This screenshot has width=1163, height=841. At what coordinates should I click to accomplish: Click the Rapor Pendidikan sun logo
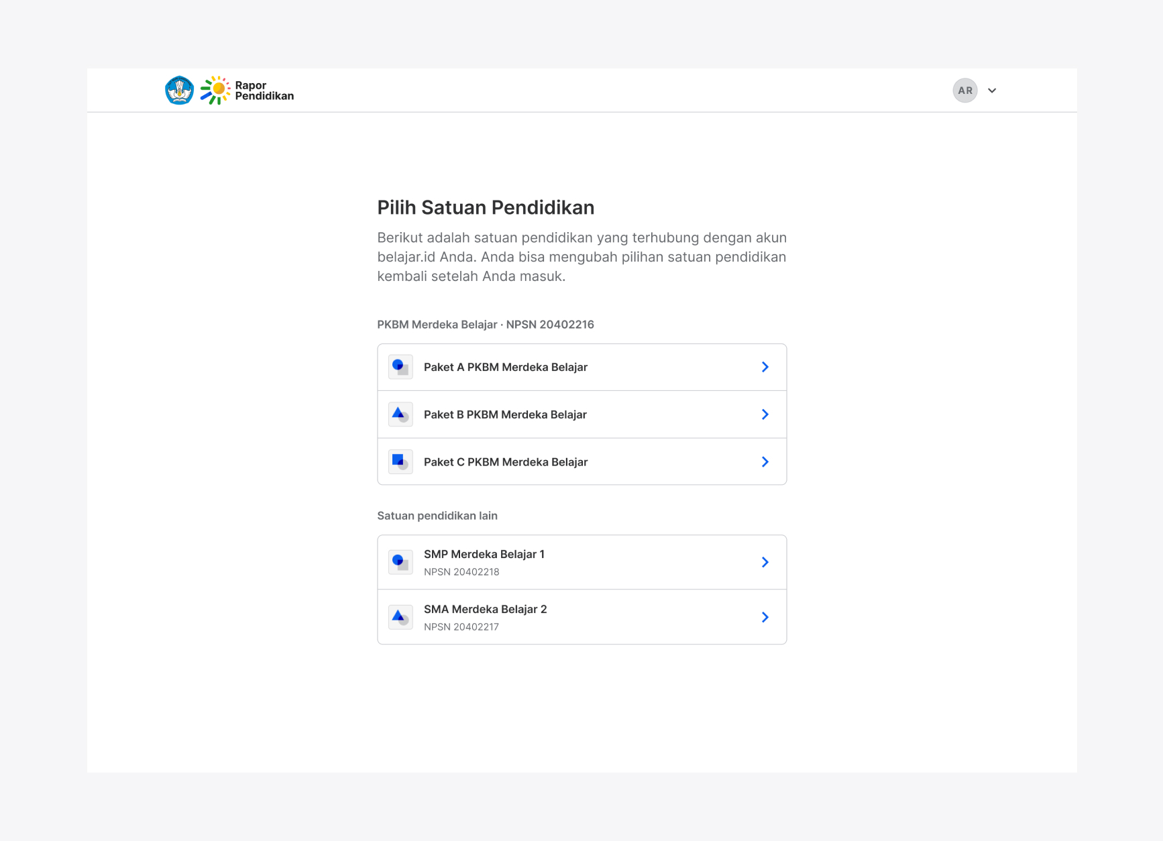pyautogui.click(x=215, y=91)
